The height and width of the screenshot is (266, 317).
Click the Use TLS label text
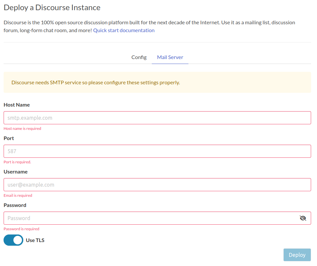pyautogui.click(x=35, y=240)
